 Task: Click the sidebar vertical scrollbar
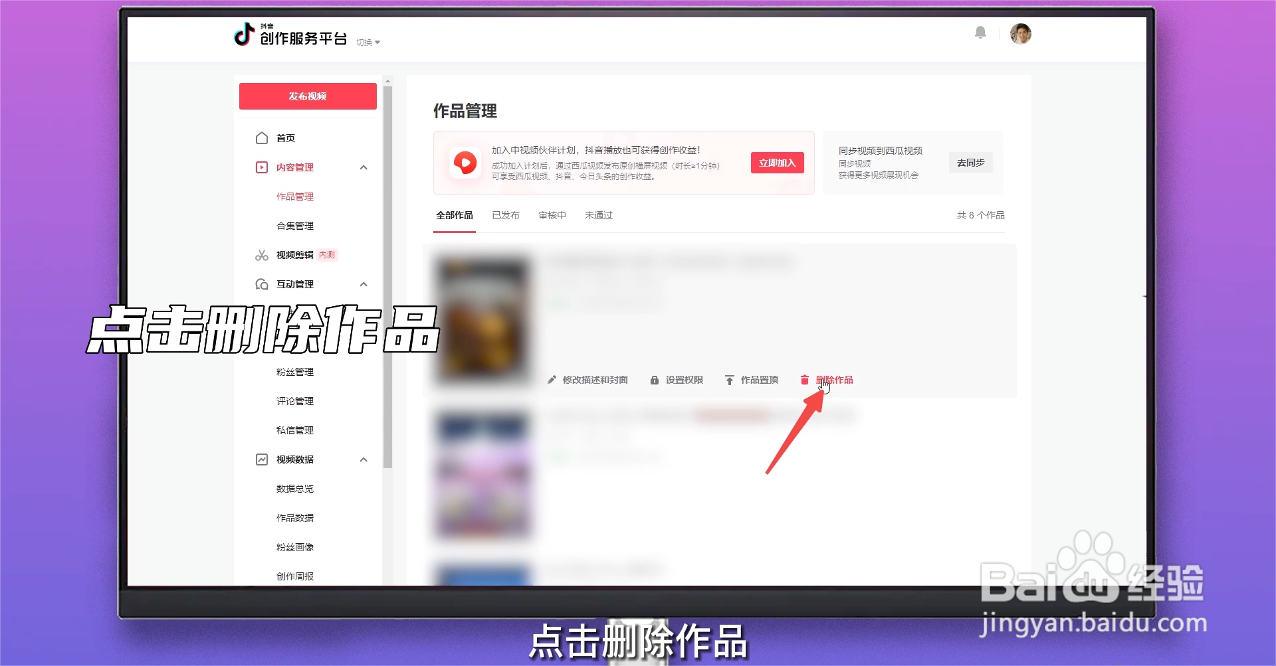[388, 278]
